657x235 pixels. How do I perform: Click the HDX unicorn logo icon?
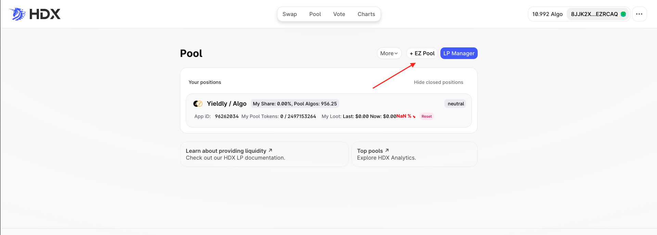(17, 14)
